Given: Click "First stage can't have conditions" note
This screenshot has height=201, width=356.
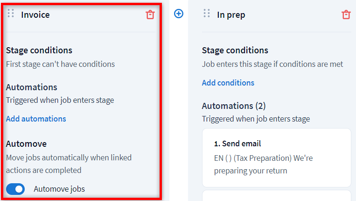Looking at the screenshot, I should (60, 64).
